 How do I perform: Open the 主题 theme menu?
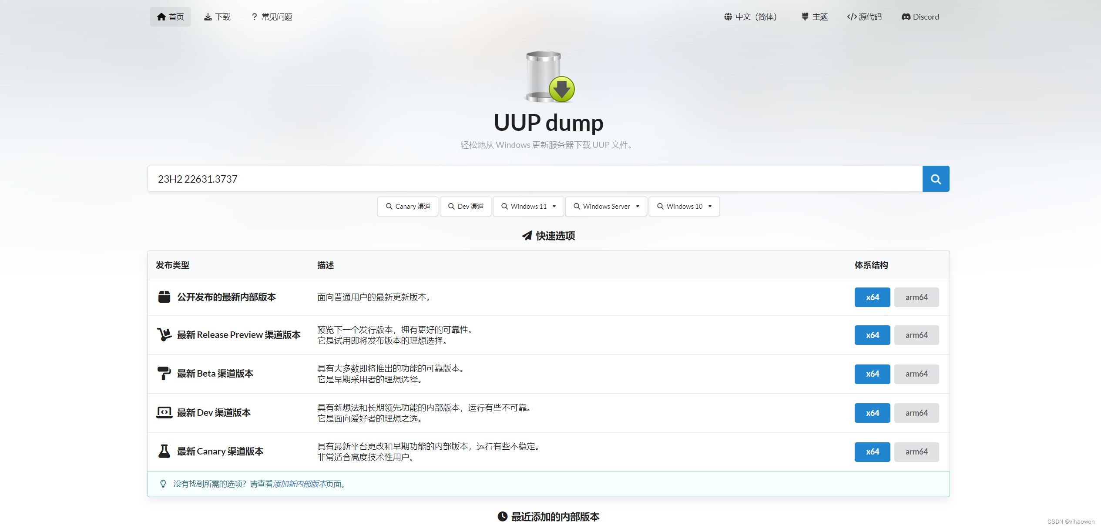coord(815,17)
